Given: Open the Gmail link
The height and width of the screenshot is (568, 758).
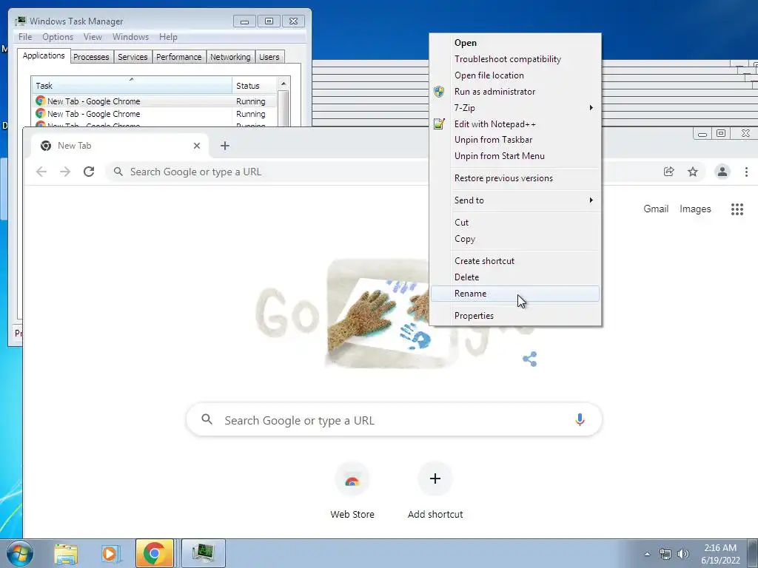Looking at the screenshot, I should tap(656, 209).
